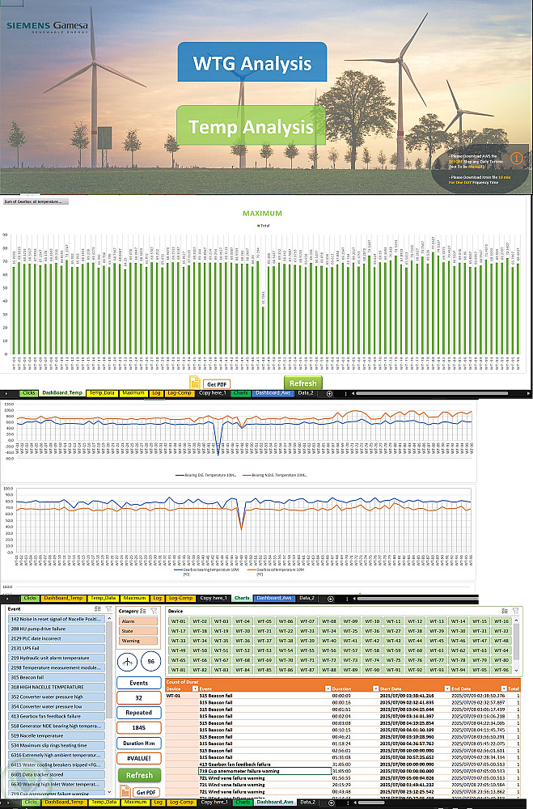Select '719 Cup anemometer failure warning' cell
The height and width of the screenshot is (809, 533).
pos(264,771)
